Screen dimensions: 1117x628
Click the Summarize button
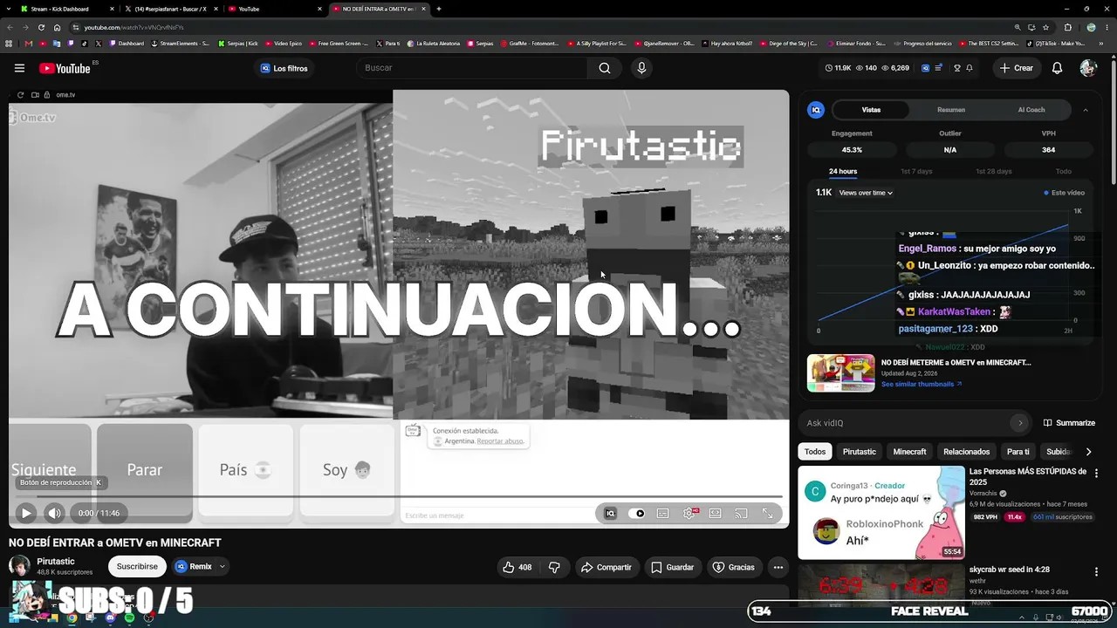(1069, 423)
